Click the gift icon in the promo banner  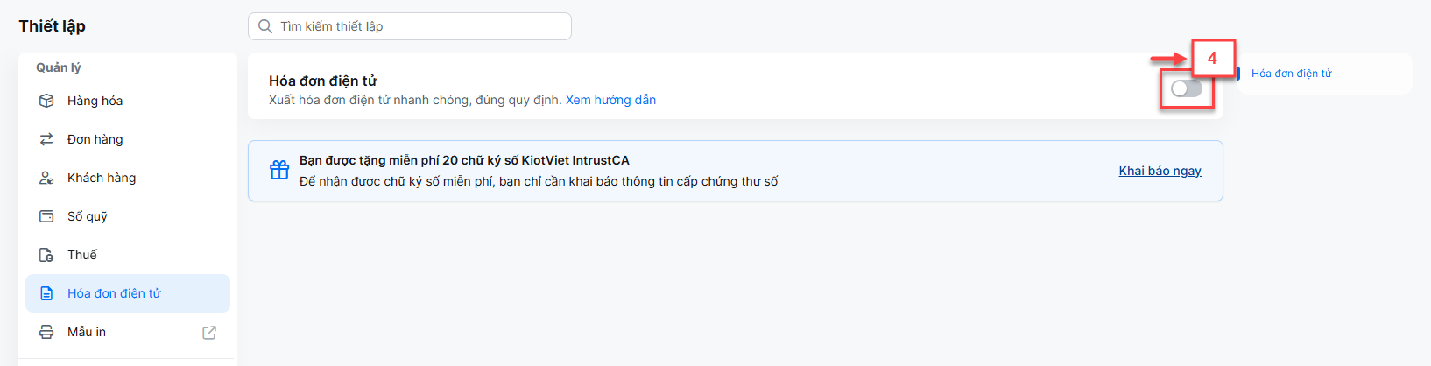[x=279, y=170]
